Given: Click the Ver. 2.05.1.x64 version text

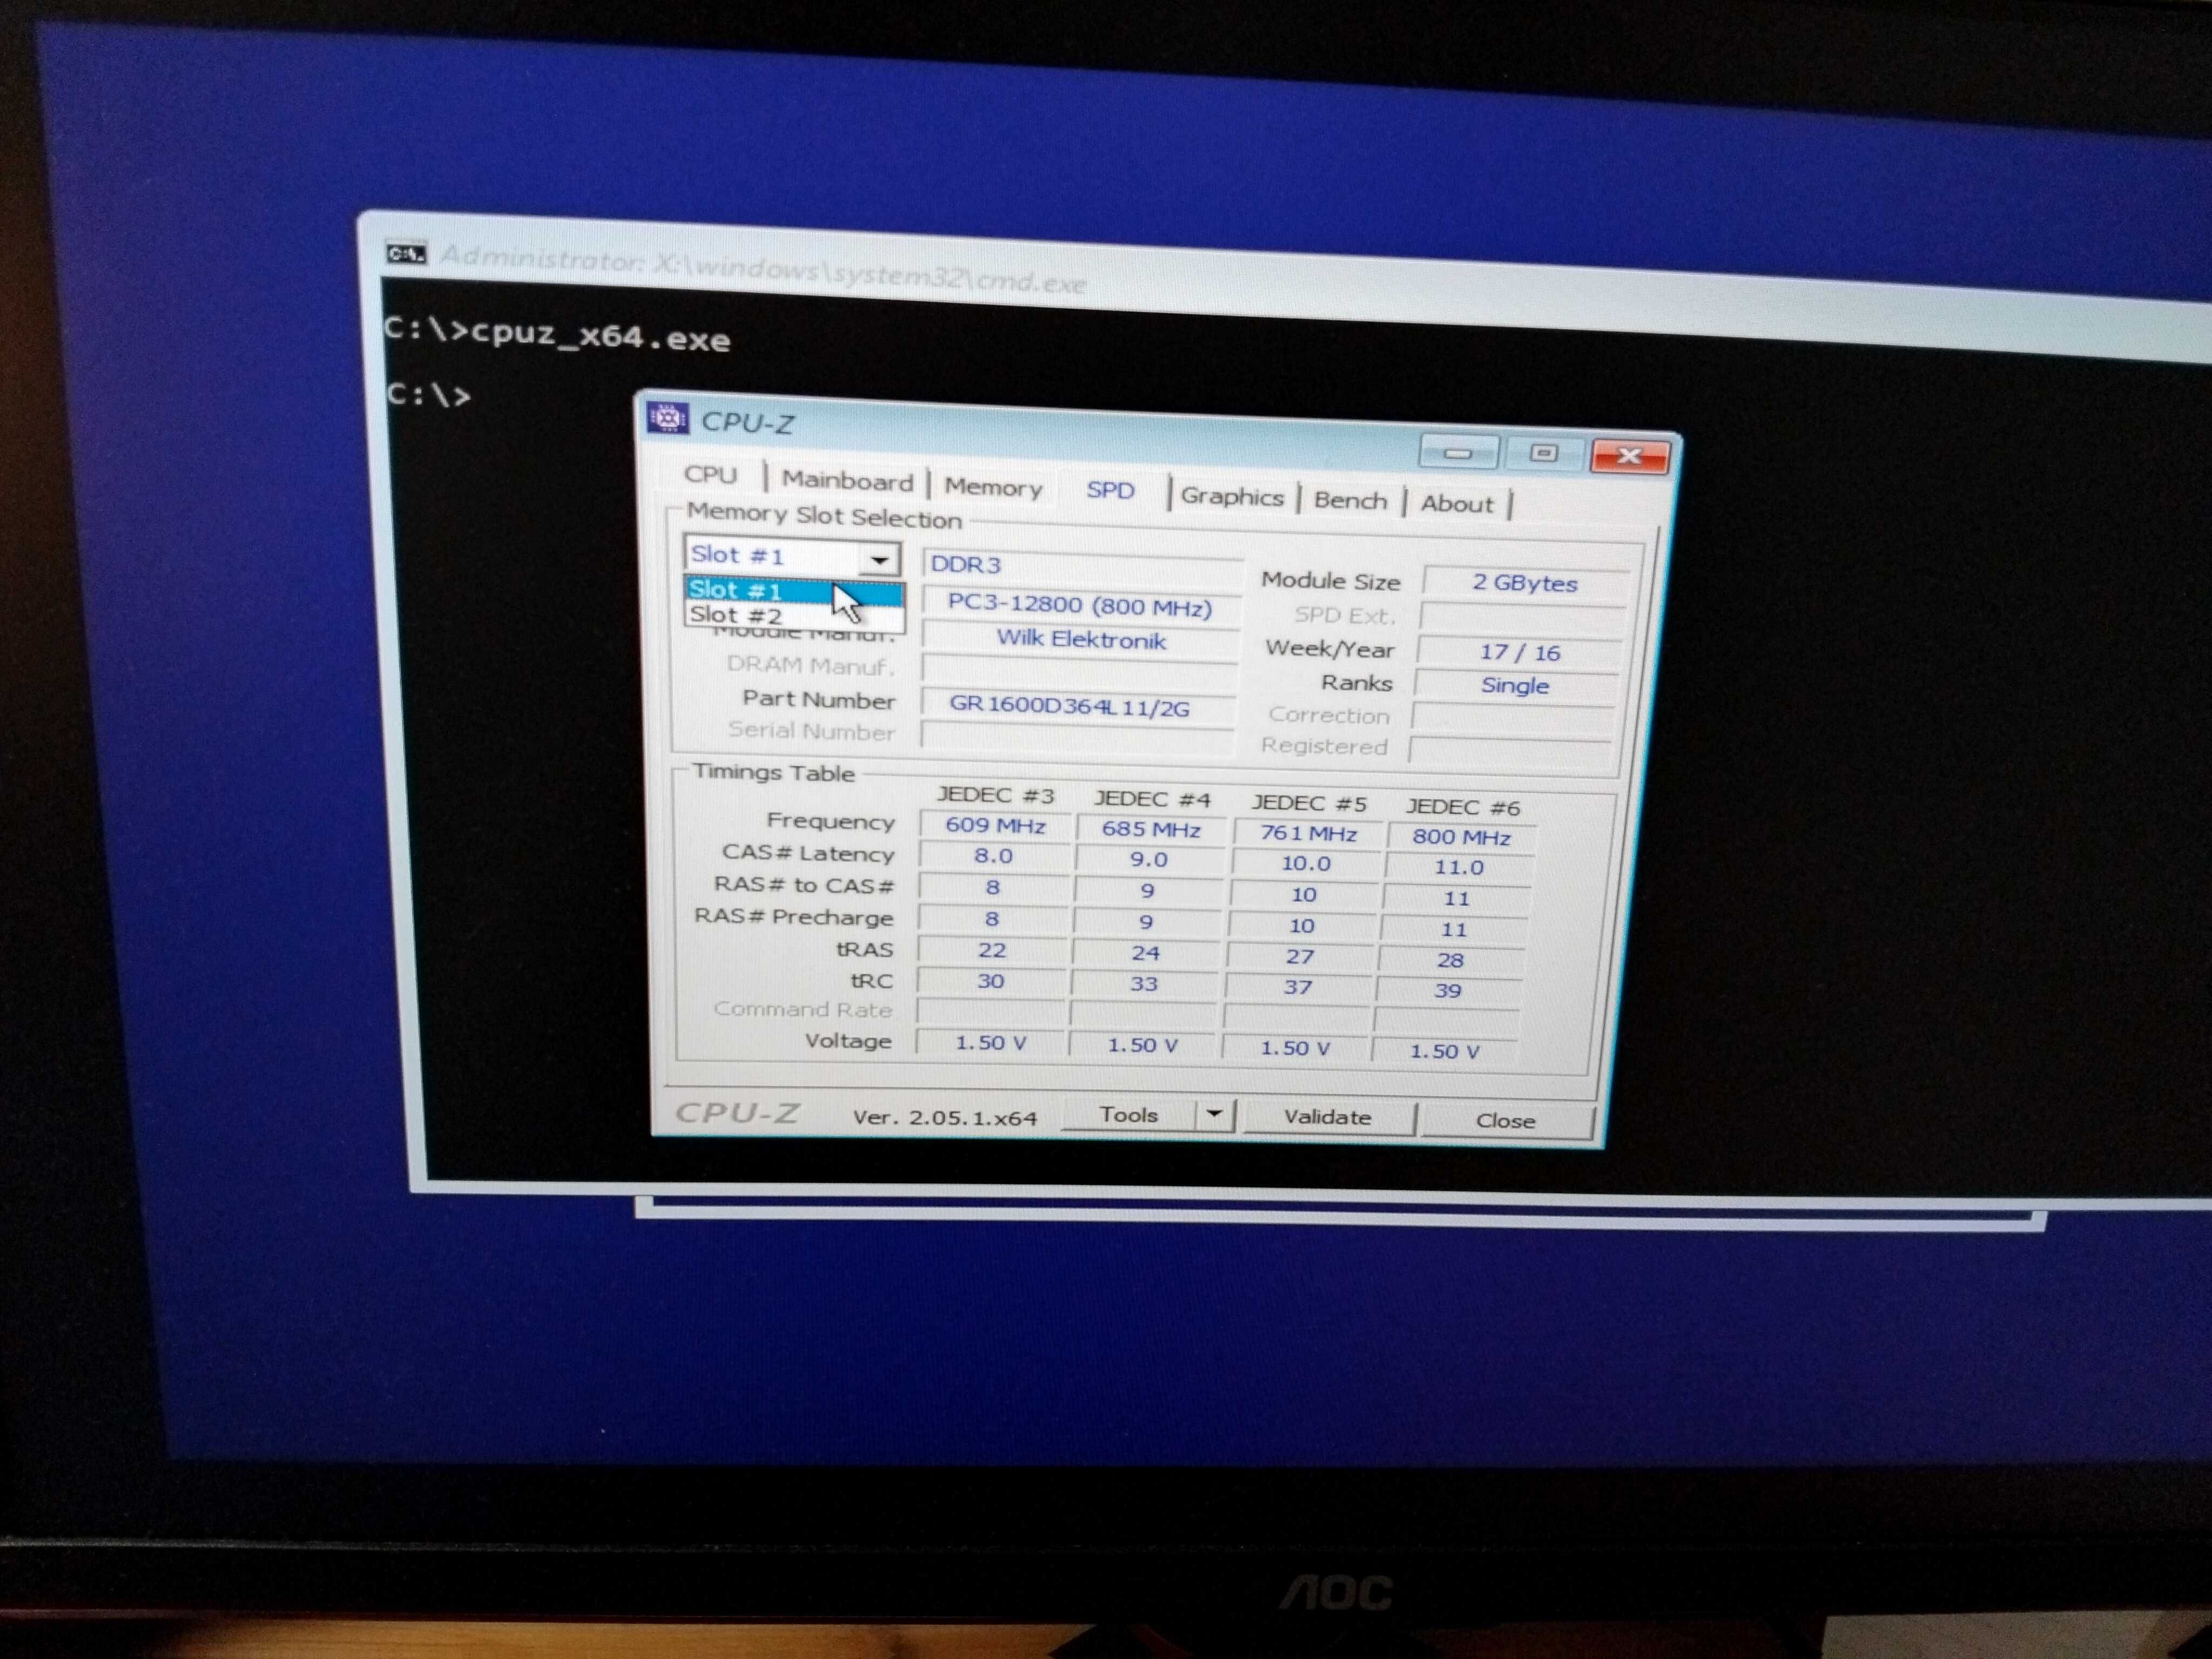Looking at the screenshot, I should pos(945,1118).
